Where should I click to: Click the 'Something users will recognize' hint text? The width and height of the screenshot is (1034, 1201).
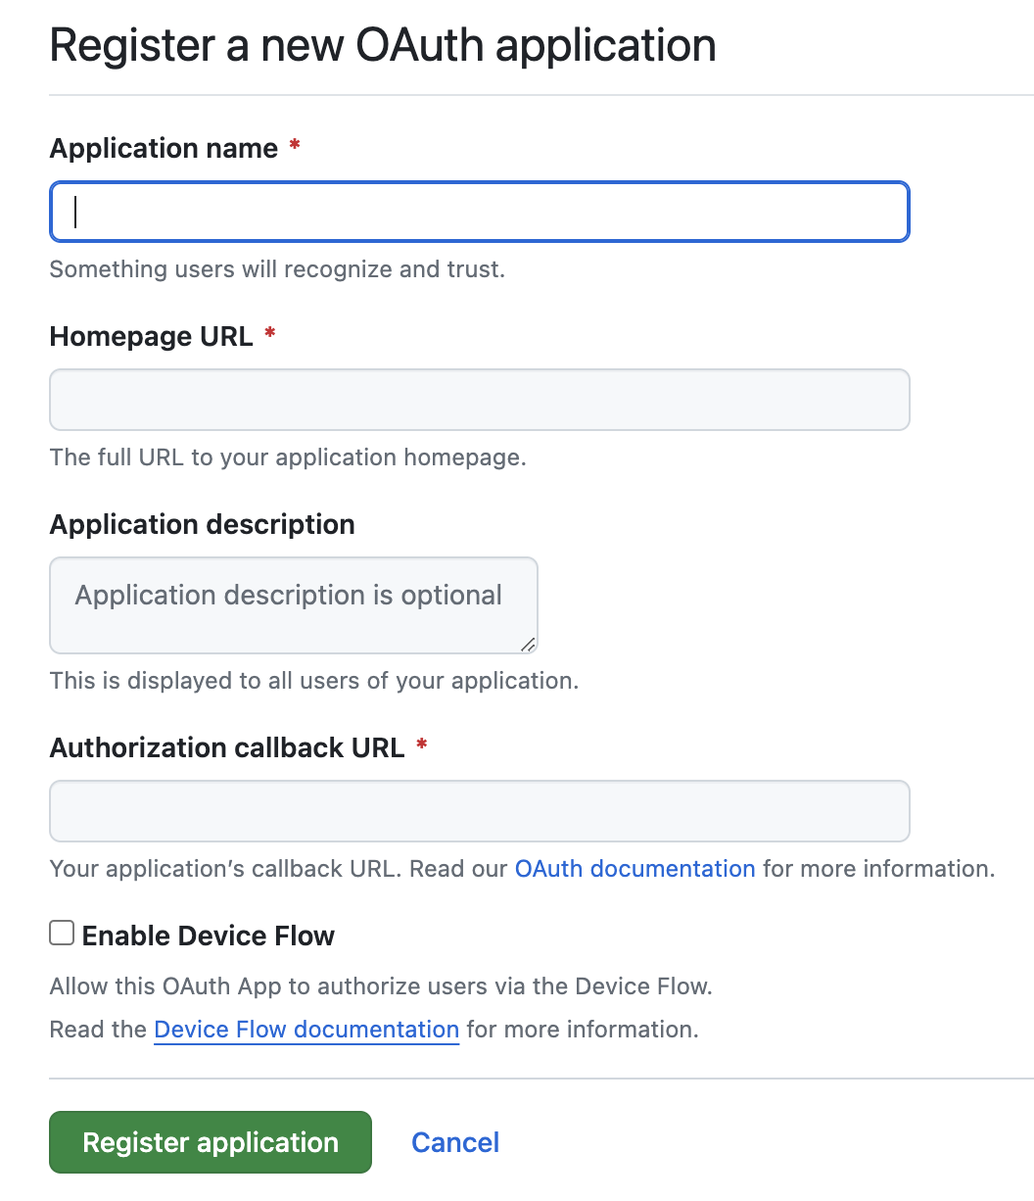pos(277,269)
